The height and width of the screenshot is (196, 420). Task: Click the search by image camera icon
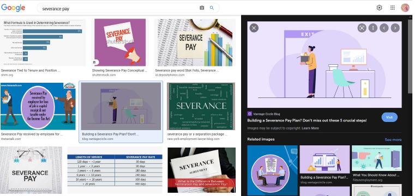click(202, 8)
